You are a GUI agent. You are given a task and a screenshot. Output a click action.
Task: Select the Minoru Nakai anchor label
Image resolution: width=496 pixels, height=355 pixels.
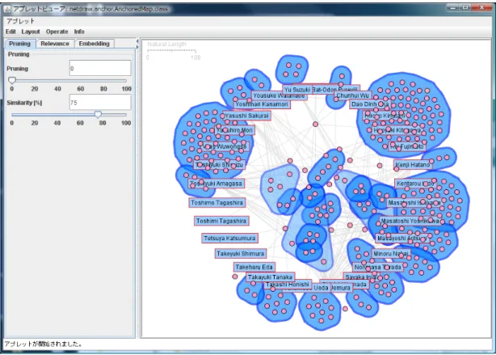click(391, 254)
